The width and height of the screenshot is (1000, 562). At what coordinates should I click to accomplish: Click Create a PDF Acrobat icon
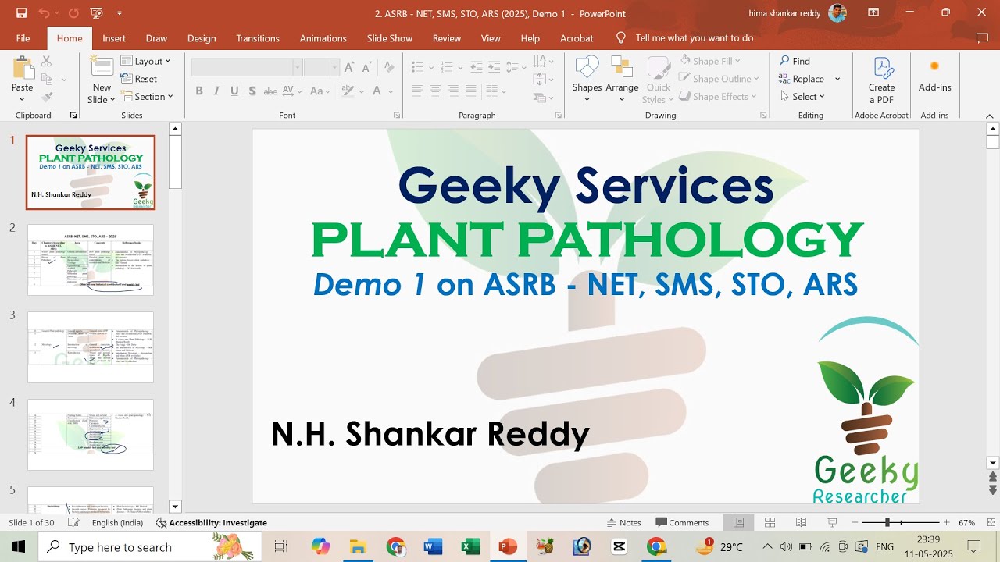click(882, 67)
